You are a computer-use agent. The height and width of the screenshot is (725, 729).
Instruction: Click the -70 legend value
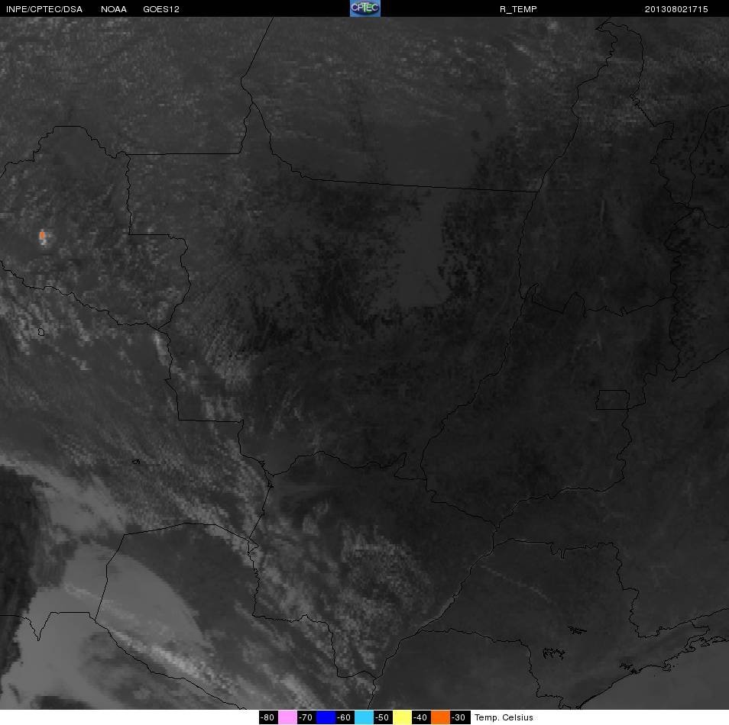pyautogui.click(x=306, y=717)
